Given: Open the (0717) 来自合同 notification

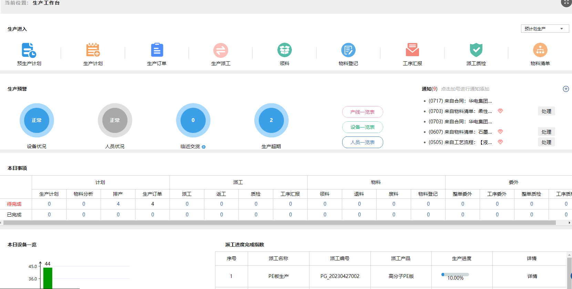Looking at the screenshot, I should [460, 101].
